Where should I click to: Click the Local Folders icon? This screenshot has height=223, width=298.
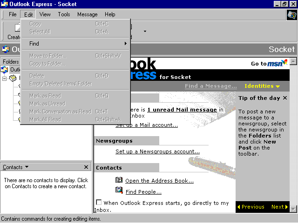point(13,78)
